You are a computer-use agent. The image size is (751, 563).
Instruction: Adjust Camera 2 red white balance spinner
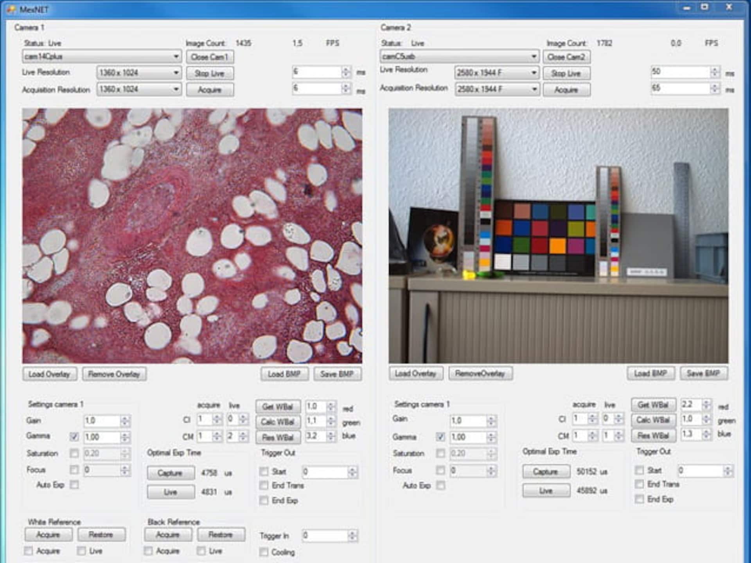707,405
